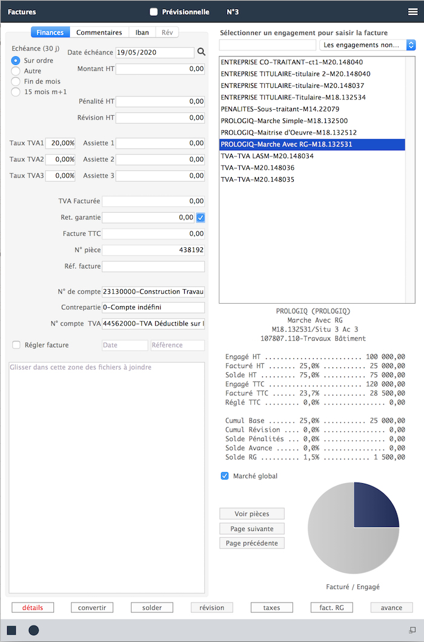Image resolution: width=424 pixels, height=642 pixels.
Task: Click the round record icon at bottom
Action: (33, 630)
